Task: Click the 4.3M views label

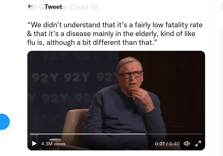Action: click(x=53, y=144)
